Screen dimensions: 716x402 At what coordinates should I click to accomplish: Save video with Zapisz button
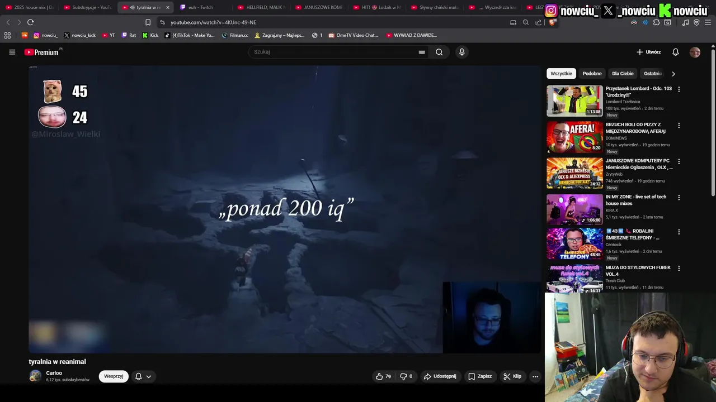[480, 376]
